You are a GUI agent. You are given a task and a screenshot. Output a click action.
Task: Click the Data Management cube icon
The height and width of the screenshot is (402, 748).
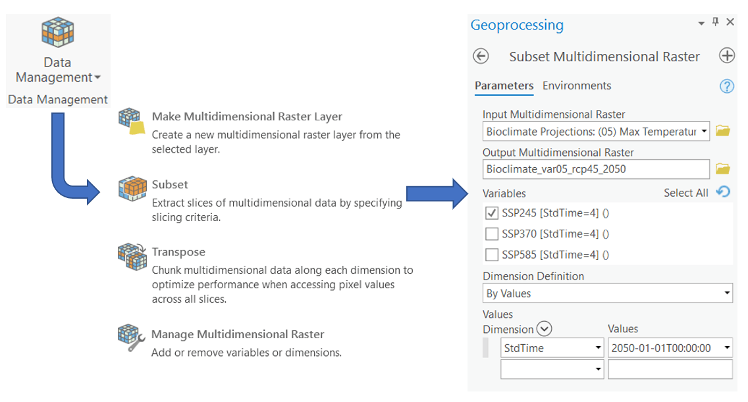coord(59,31)
